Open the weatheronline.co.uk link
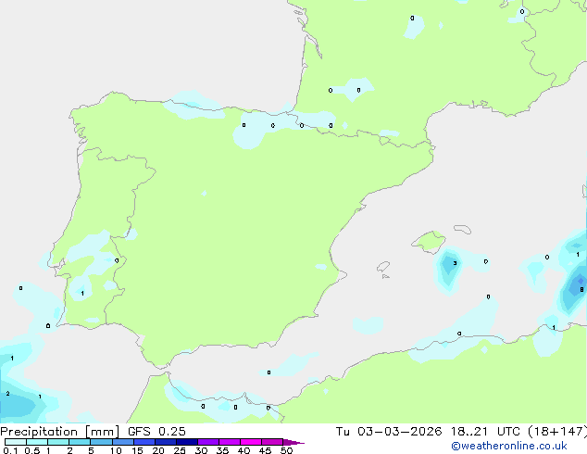The width and height of the screenshot is (587, 454). (x=508, y=446)
